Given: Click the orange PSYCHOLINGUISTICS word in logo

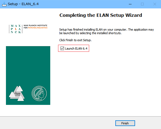Looking at the screenshot, I should point(38,28).
